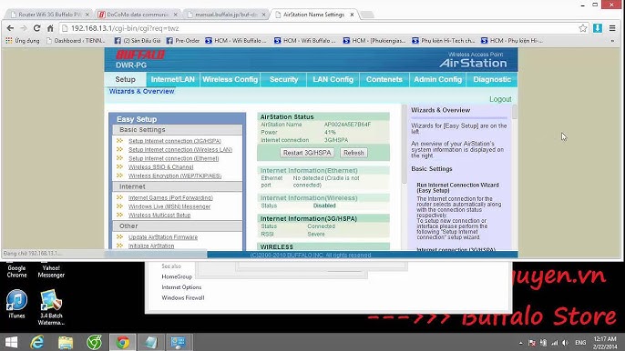Click Windows Firewall in Control Panel window
This screenshot has width=625, height=351.
[183, 297]
